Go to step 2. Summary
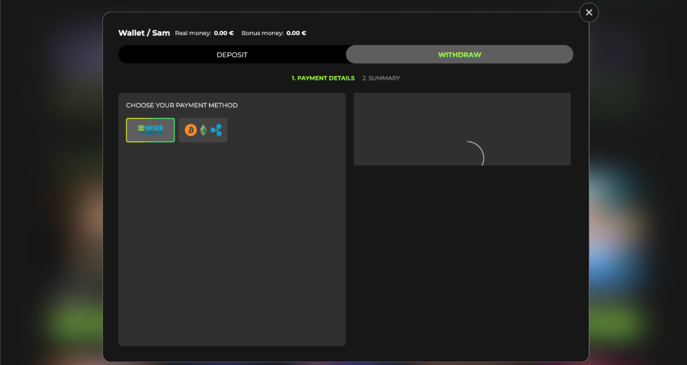Screen dimensions: 687x365 tap(381, 78)
